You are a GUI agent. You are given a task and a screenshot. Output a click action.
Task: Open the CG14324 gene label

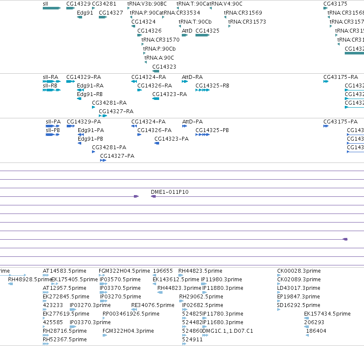point(143,21)
